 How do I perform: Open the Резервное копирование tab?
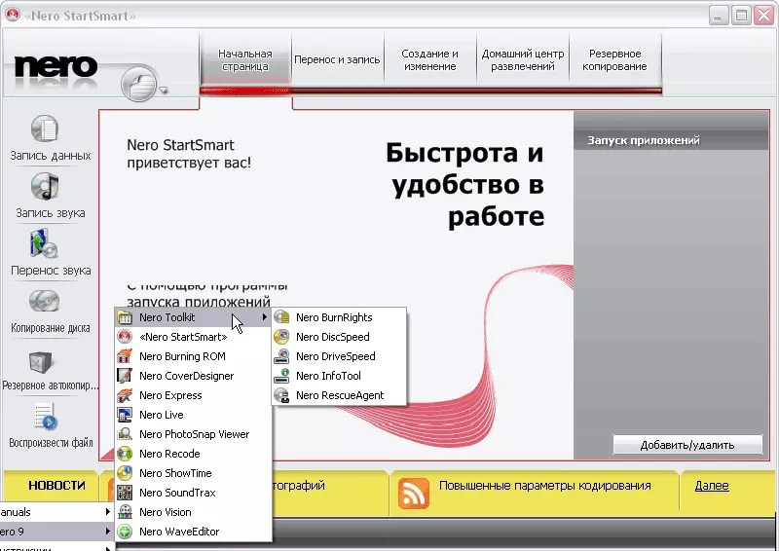[x=615, y=60]
